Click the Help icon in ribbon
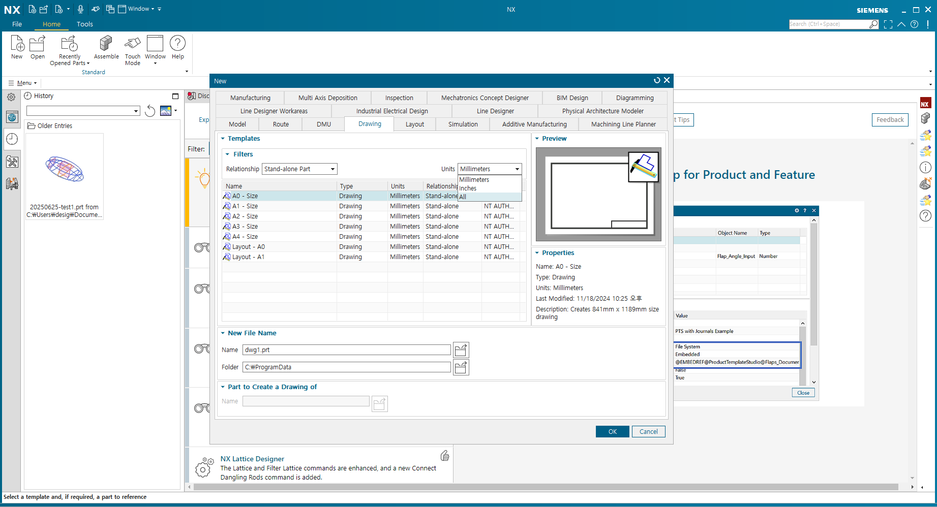 [177, 47]
